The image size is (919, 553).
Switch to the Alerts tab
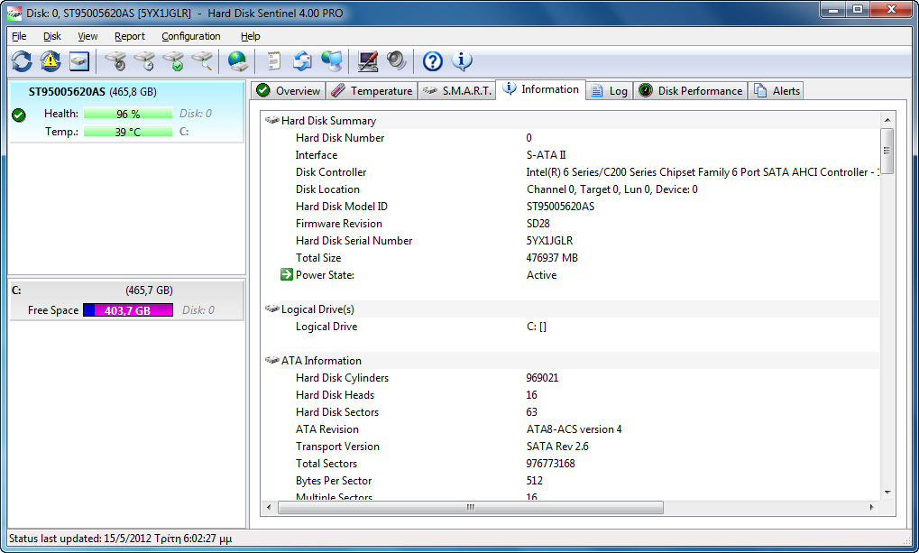click(777, 91)
